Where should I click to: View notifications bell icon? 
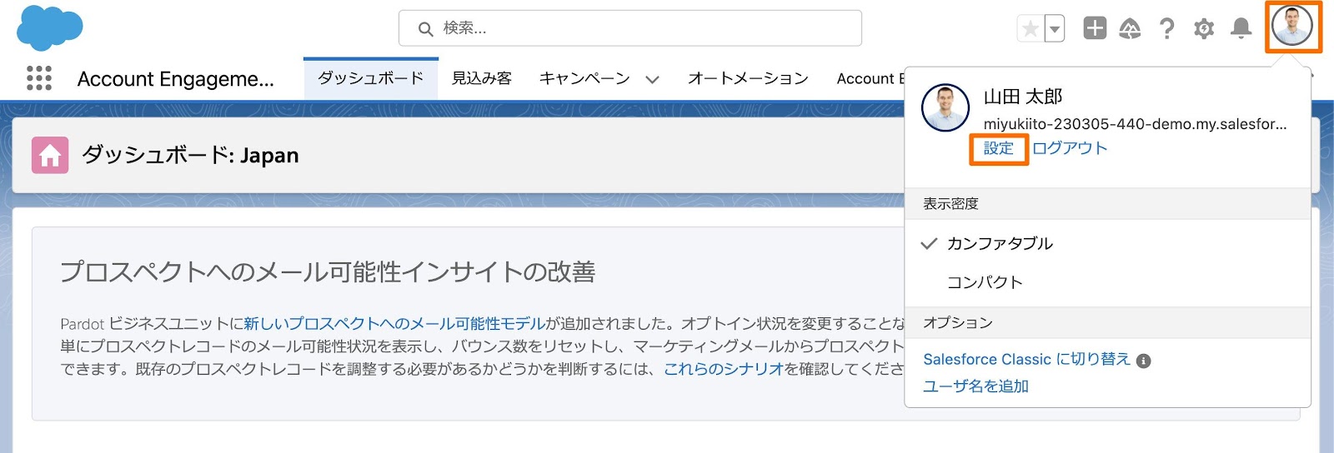[x=1241, y=29]
